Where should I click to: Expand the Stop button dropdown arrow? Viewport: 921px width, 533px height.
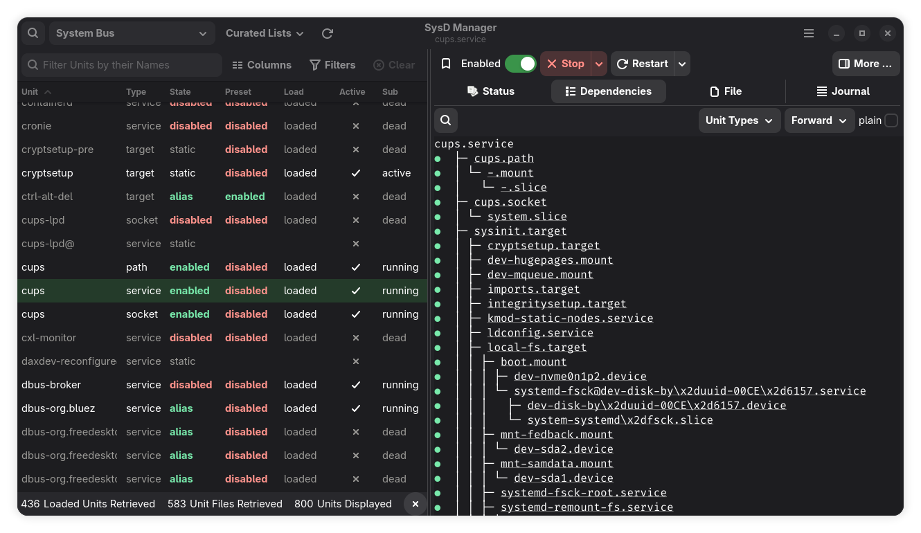(x=599, y=64)
